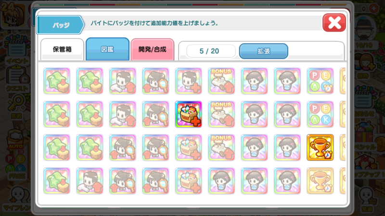Click the top-row BONUS cart badge
This screenshot has height=216, width=385.
[221, 81]
